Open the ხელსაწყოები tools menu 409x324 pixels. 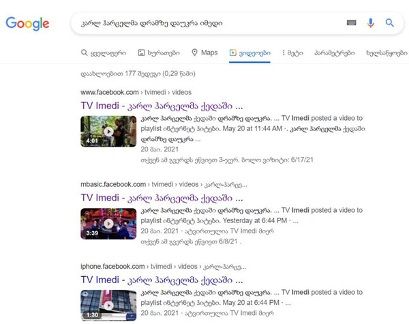(x=385, y=53)
